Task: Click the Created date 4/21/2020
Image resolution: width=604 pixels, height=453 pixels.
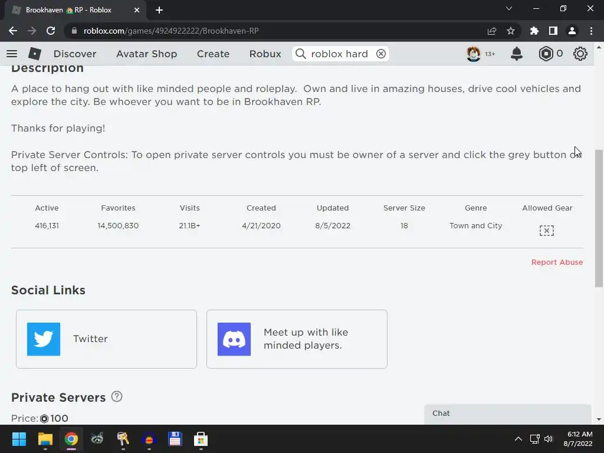Action: coord(261,226)
